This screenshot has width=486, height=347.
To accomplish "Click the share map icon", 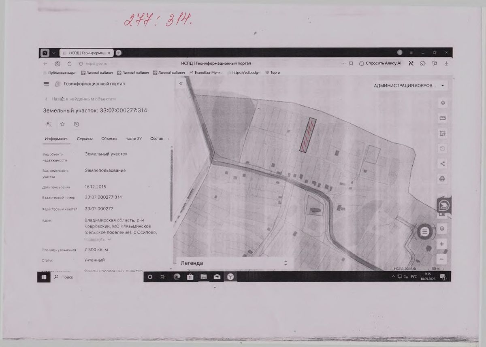I will pyautogui.click(x=443, y=164).
